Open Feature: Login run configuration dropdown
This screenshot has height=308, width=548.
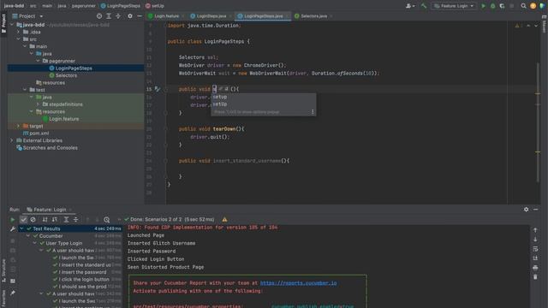(x=454, y=6)
